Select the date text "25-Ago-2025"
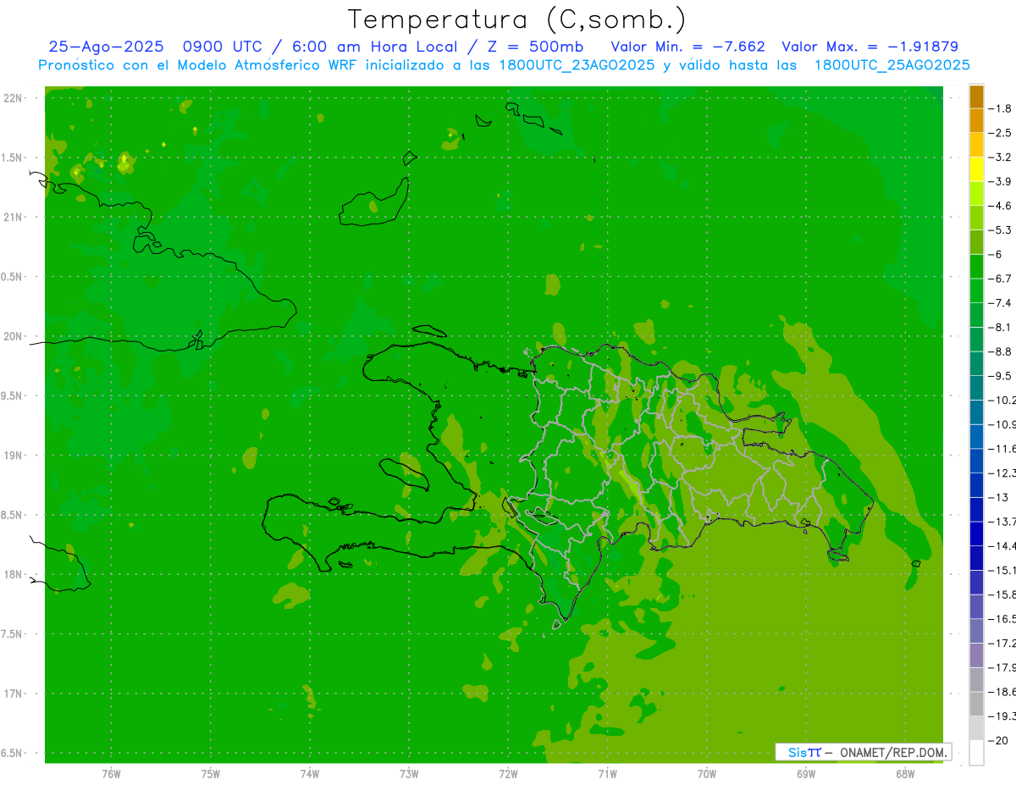1016x785 pixels. pyautogui.click(x=106, y=47)
